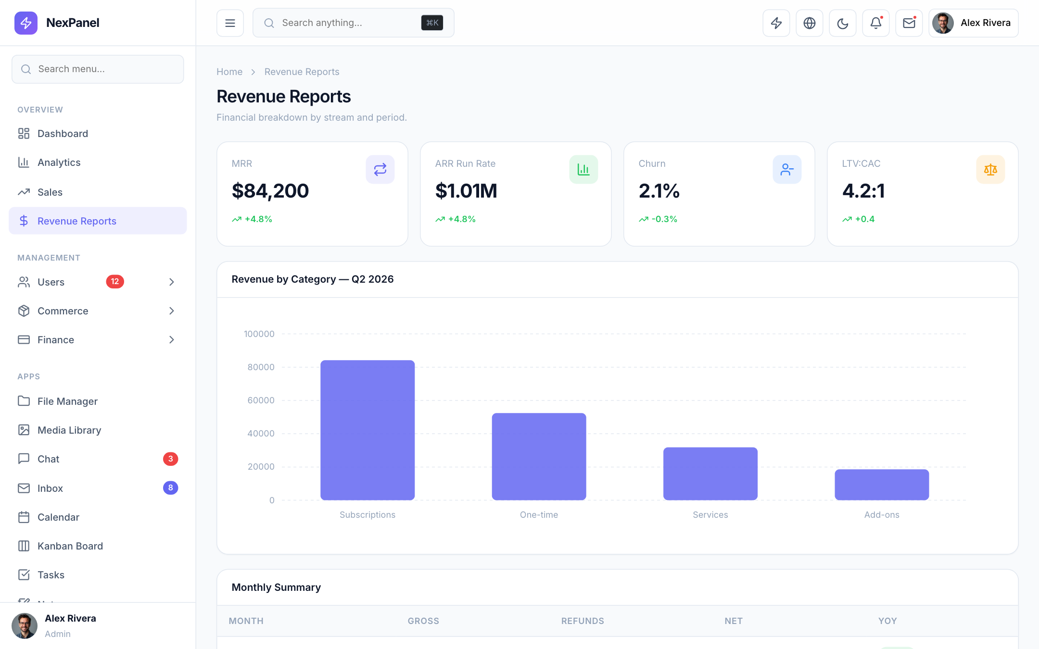Click the $84,200 MRR value
The image size is (1039, 649).
coord(270,191)
